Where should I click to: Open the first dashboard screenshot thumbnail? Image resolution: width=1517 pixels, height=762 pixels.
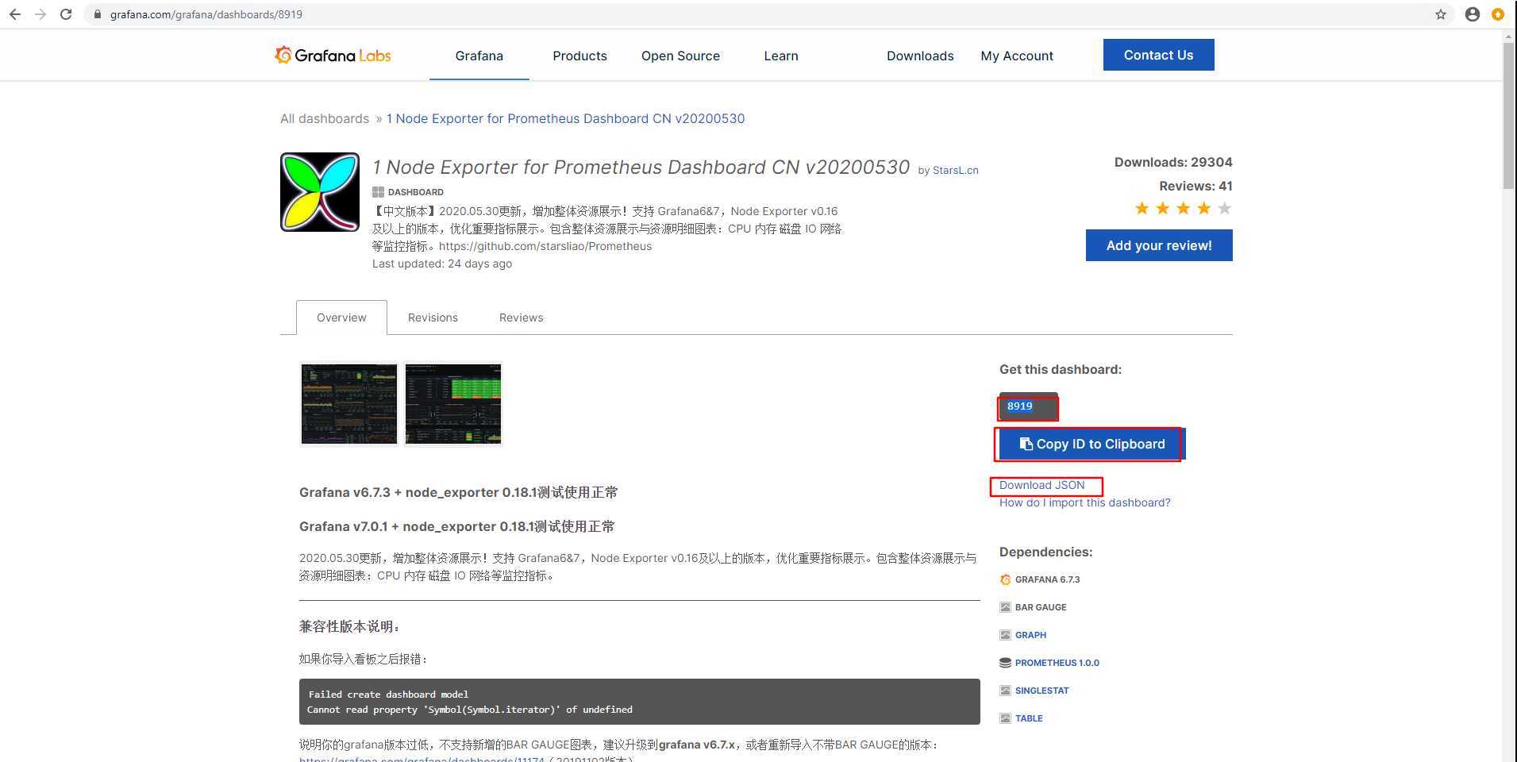click(349, 404)
